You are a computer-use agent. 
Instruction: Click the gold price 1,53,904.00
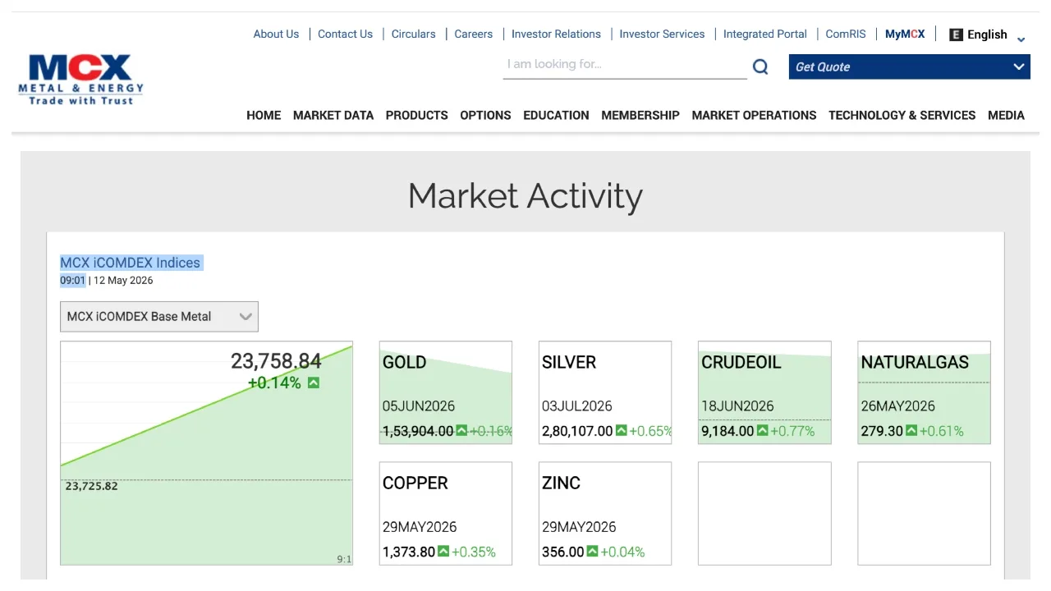(418, 431)
